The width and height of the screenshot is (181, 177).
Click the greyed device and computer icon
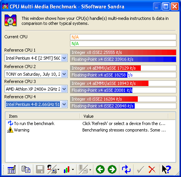pos(83,169)
